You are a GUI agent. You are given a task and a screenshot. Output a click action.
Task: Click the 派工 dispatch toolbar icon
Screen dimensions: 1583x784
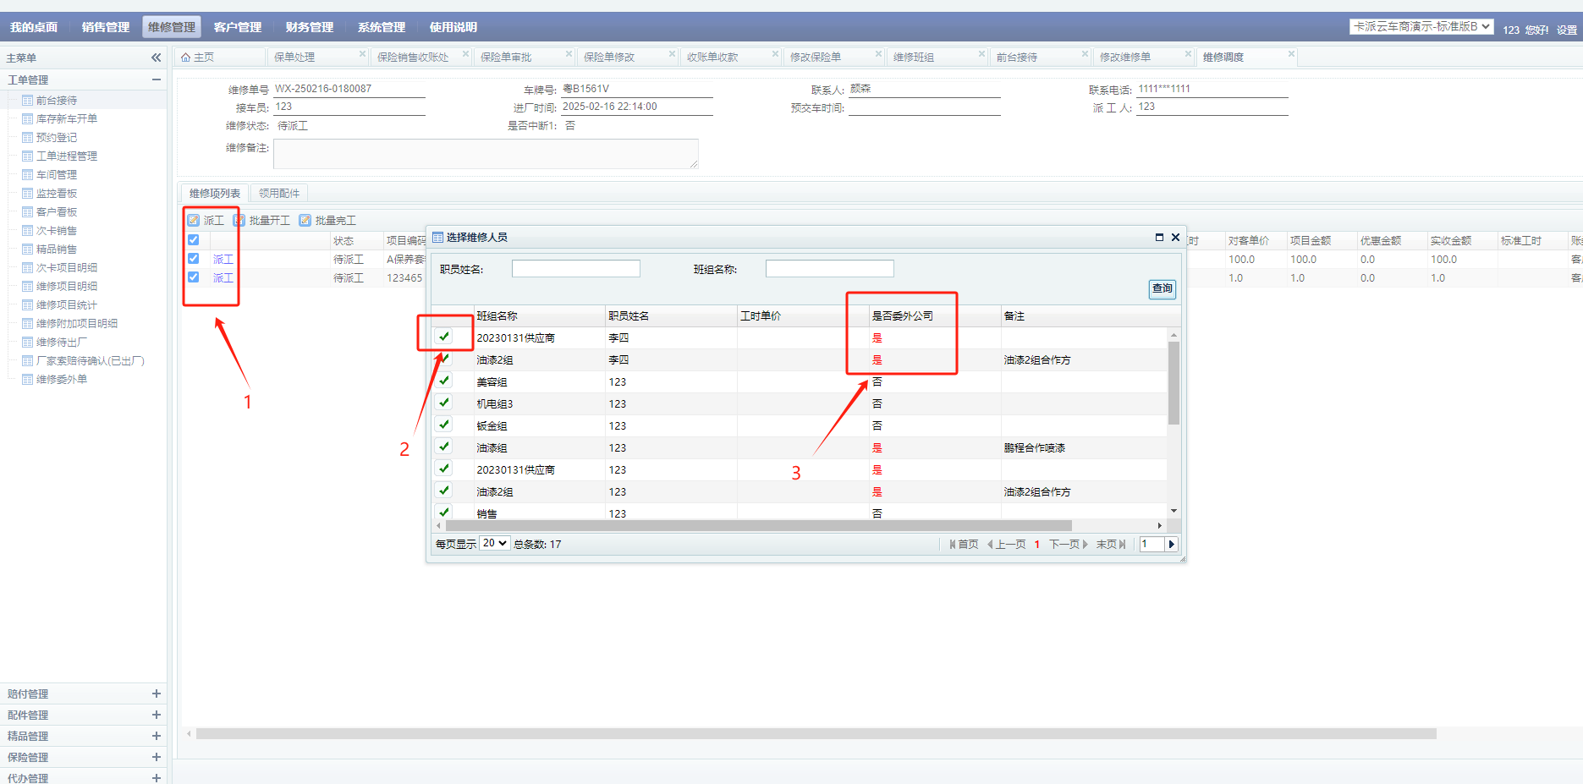(x=194, y=221)
